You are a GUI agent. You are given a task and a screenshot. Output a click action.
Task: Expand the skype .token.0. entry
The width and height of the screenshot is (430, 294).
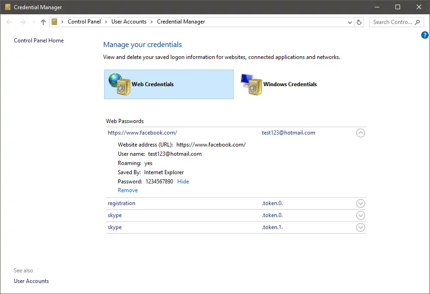pyautogui.click(x=360, y=216)
